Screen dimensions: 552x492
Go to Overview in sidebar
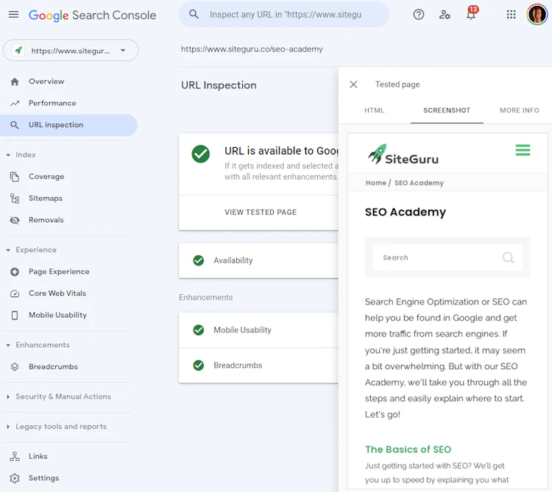point(46,82)
